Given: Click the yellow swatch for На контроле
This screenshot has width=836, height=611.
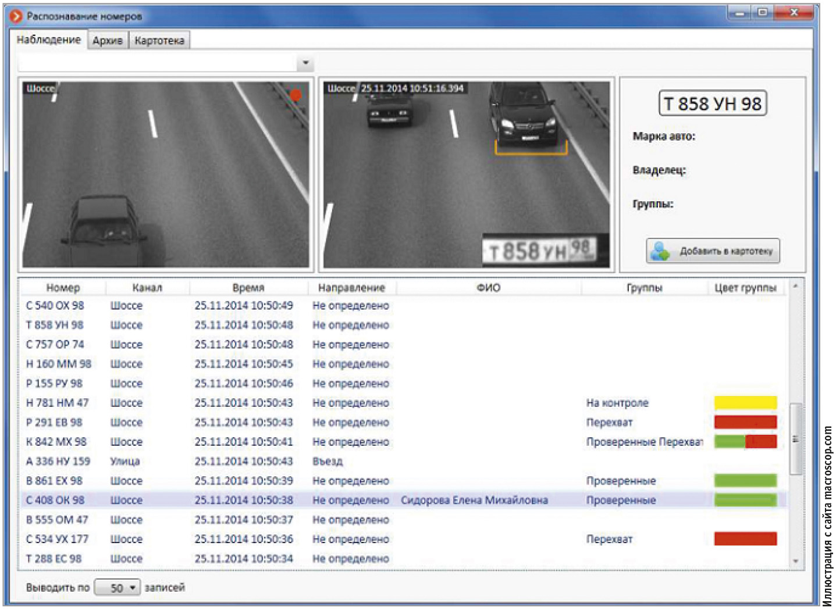Looking at the screenshot, I should [x=745, y=402].
